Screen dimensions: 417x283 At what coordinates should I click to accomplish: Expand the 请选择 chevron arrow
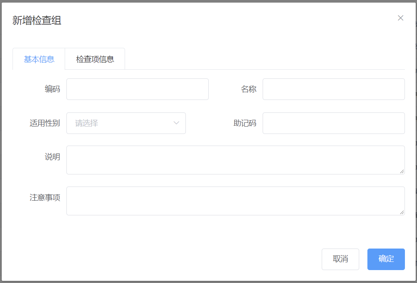[176, 123]
